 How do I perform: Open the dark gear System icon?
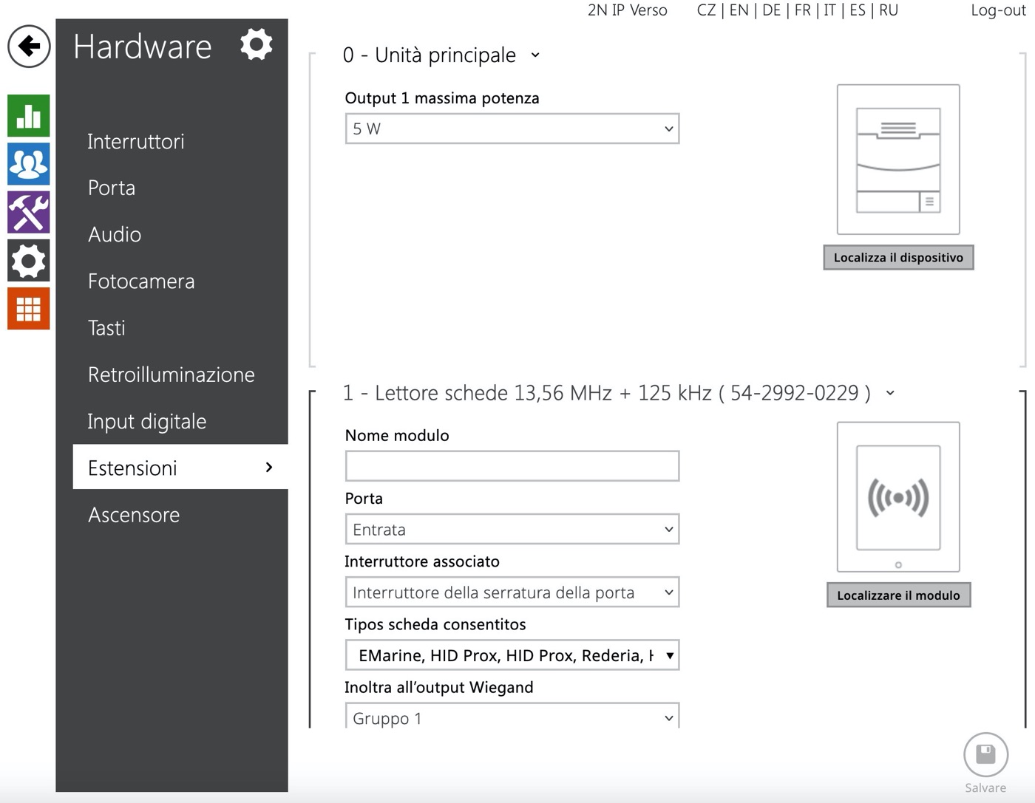[29, 260]
